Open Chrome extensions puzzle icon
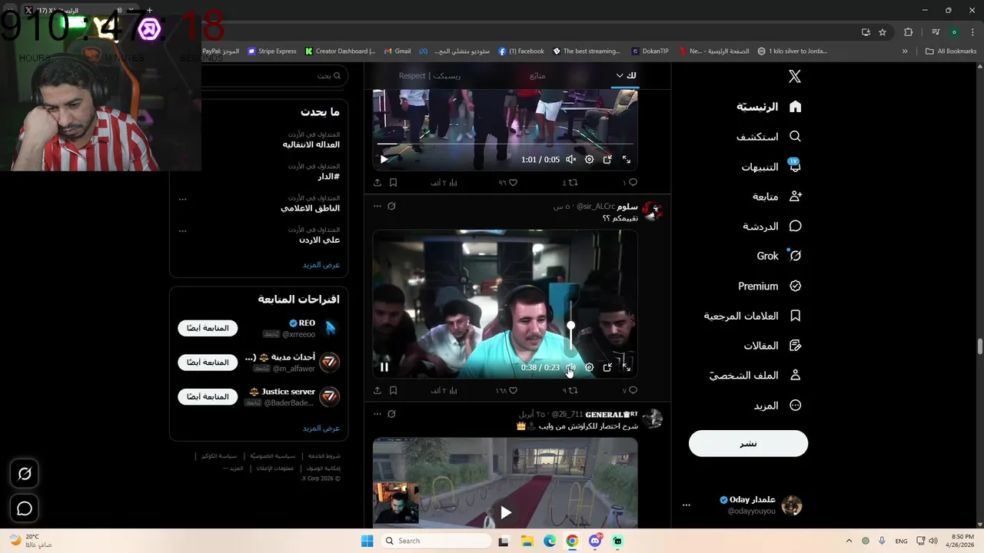 (x=909, y=32)
